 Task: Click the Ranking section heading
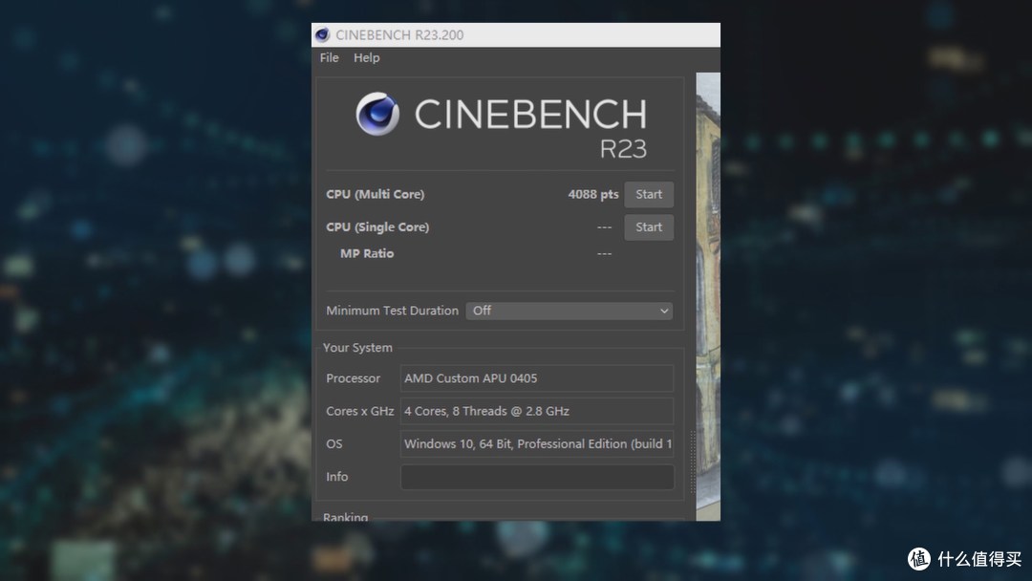tap(346, 517)
